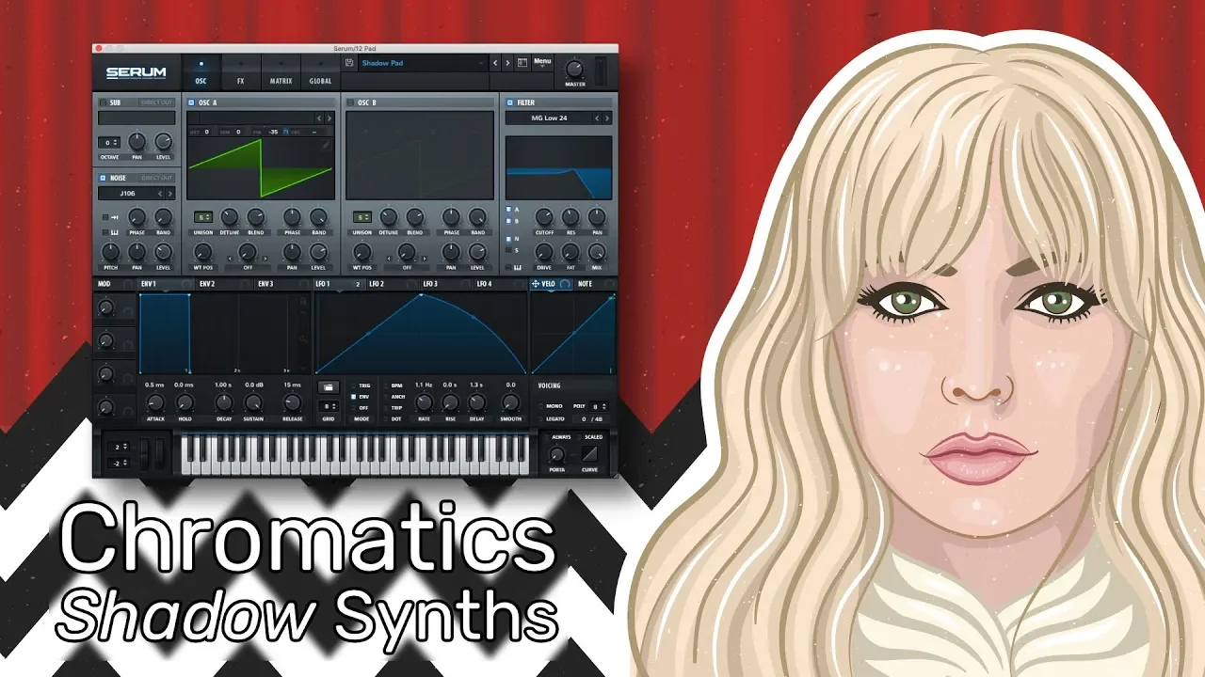The width and height of the screenshot is (1205, 677).
Task: Switch to the FX tab
Action: (240, 73)
